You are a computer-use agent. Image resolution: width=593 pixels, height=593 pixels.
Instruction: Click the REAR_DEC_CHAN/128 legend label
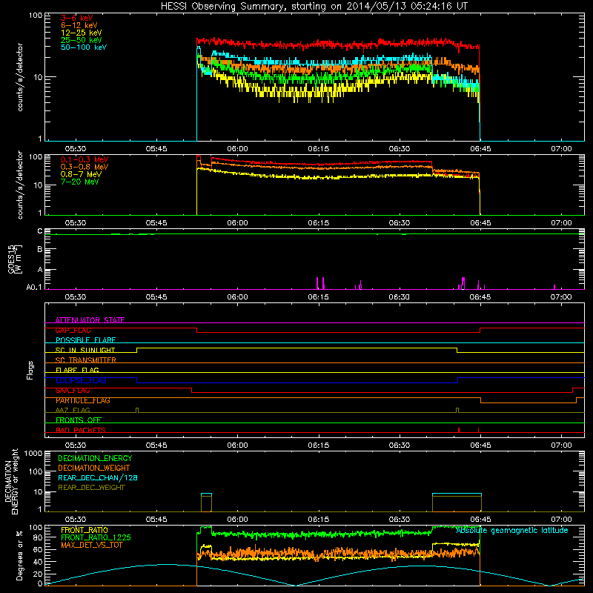point(98,477)
